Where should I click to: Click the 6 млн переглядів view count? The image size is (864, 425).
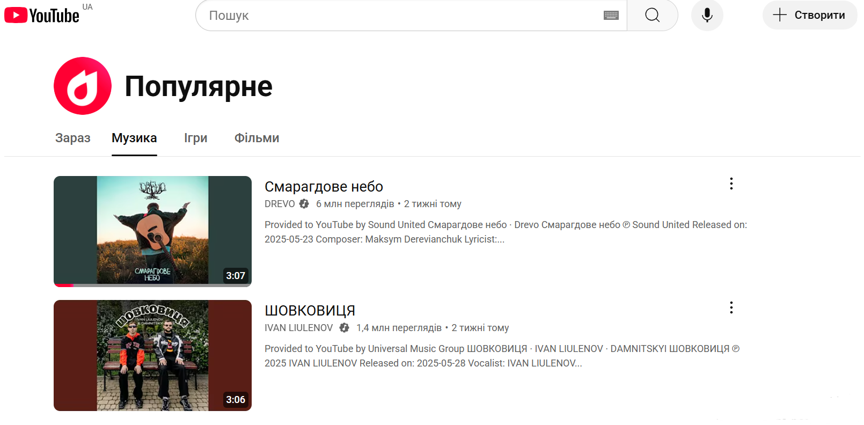click(x=355, y=204)
